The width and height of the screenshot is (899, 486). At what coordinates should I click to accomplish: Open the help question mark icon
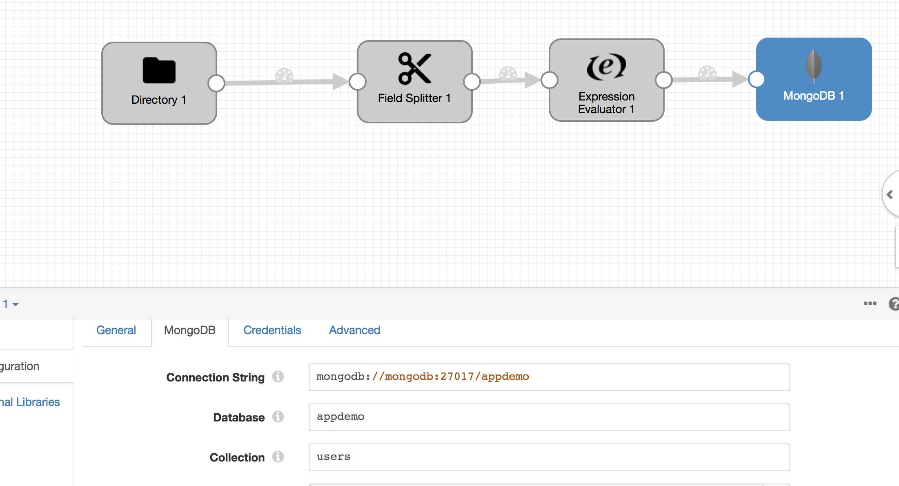tap(894, 304)
